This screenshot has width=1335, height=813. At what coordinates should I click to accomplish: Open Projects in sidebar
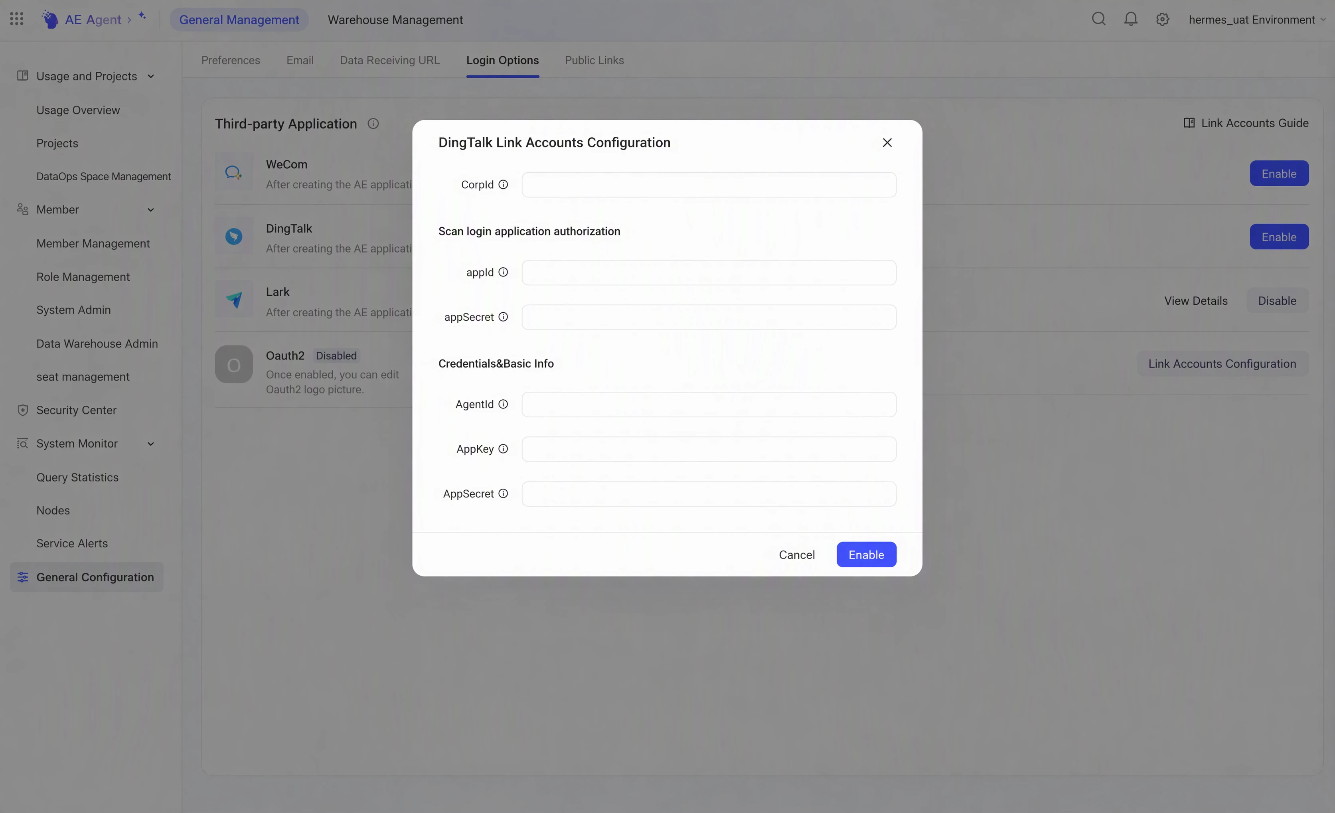57,143
